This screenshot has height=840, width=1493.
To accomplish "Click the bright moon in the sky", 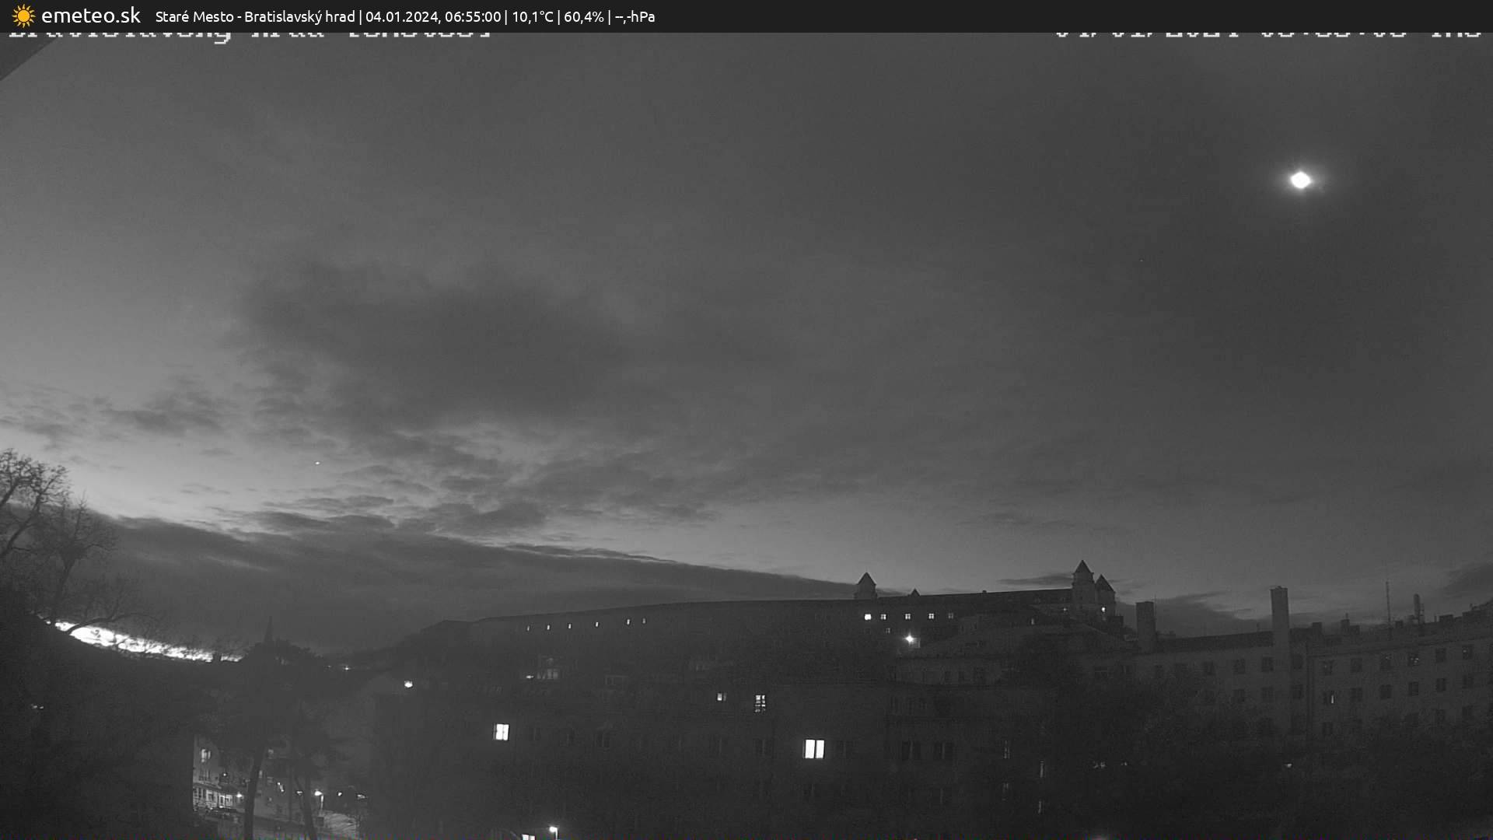I will [1300, 180].
